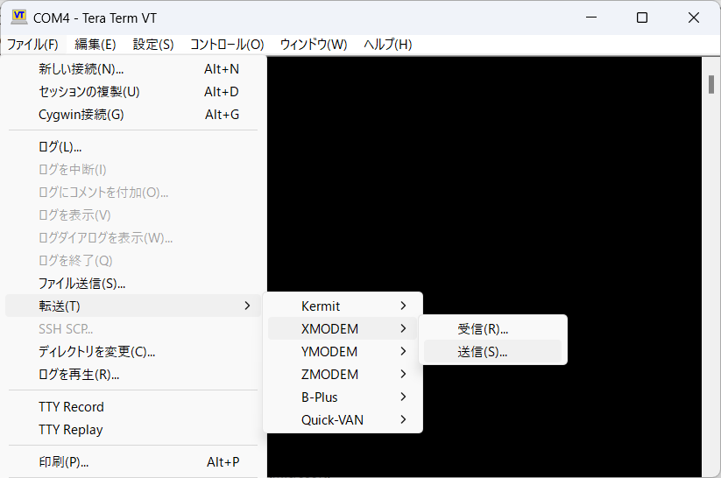Minimize the Tera Term window

[591, 18]
